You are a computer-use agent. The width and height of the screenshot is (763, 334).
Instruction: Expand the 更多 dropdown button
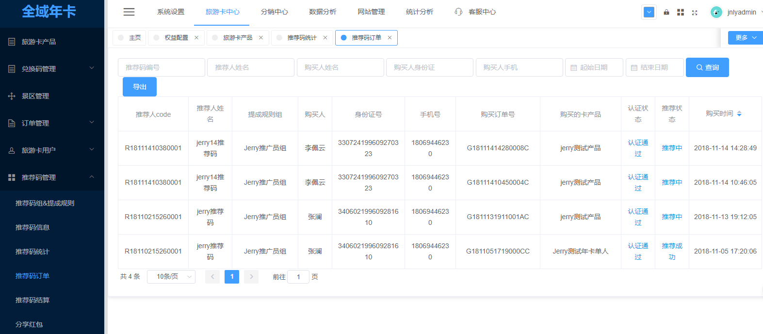tap(746, 37)
